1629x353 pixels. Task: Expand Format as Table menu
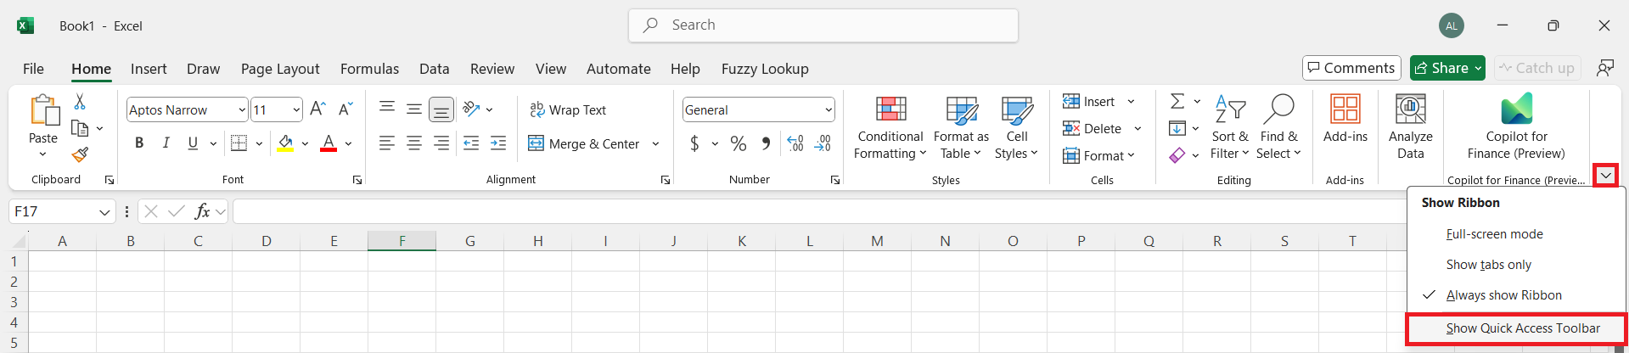click(x=961, y=127)
